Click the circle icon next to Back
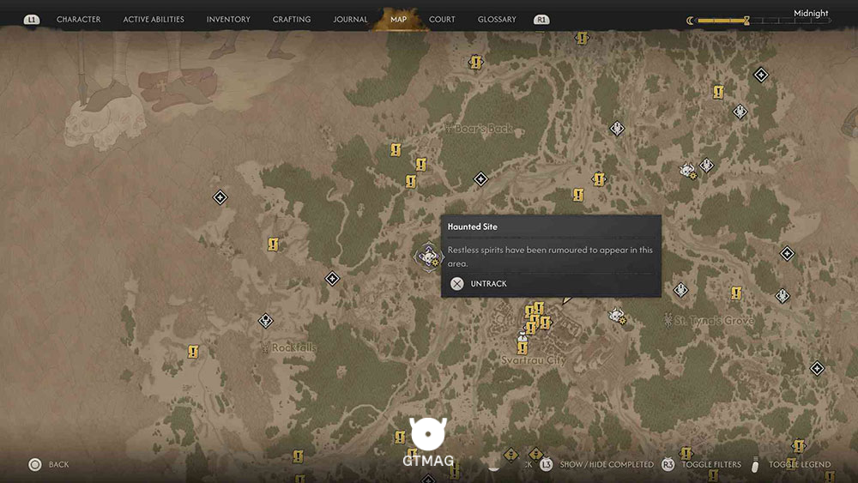The image size is (858, 483). pyautogui.click(x=35, y=464)
